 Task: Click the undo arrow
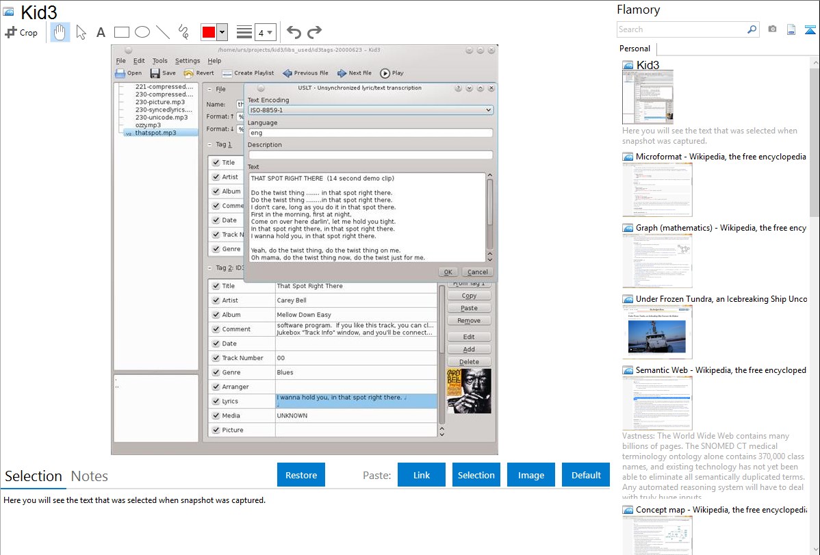coord(294,32)
